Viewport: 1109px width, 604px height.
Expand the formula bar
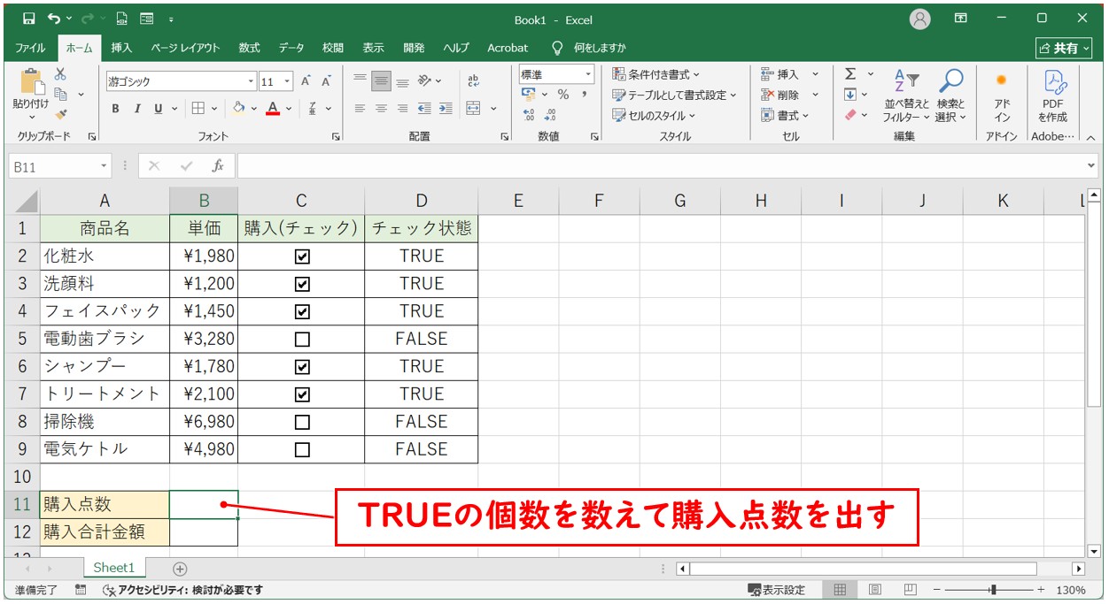[1091, 165]
